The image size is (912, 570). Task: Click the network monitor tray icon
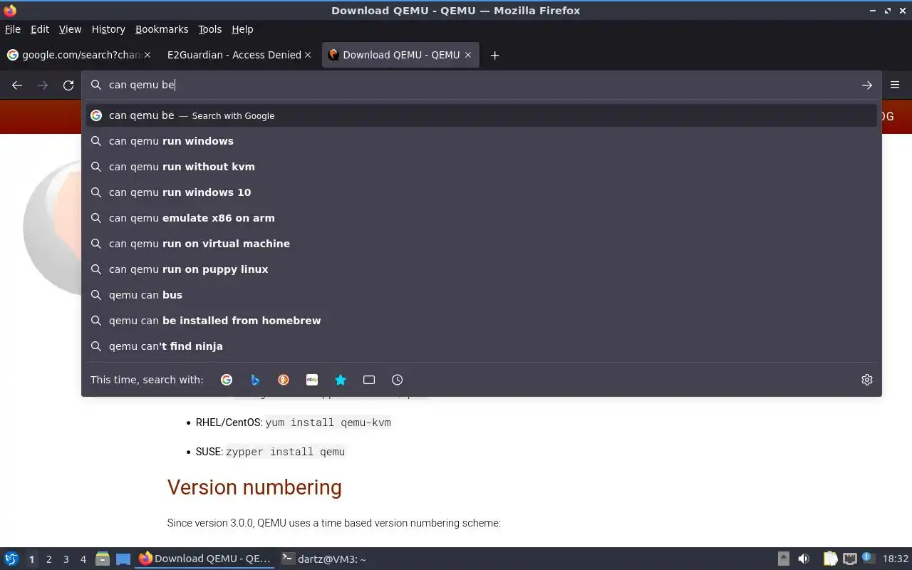[x=849, y=559]
